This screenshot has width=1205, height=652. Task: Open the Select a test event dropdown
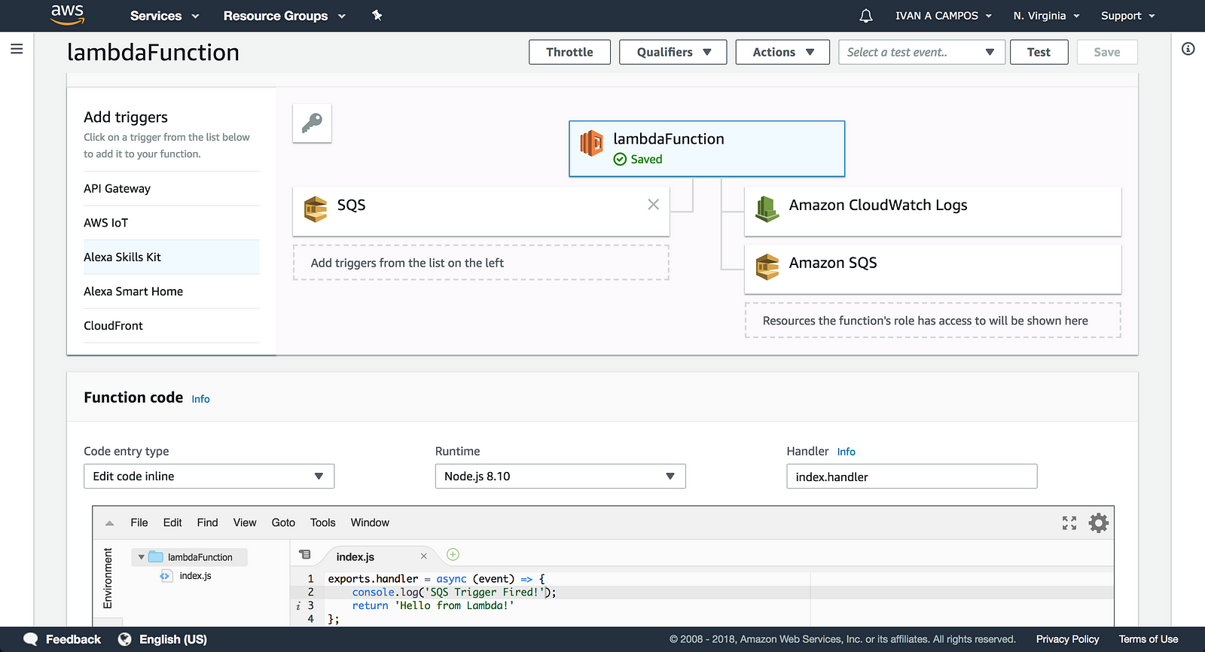coord(922,52)
